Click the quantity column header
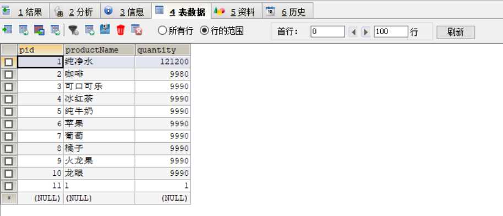The width and height of the screenshot is (503, 216). click(163, 50)
